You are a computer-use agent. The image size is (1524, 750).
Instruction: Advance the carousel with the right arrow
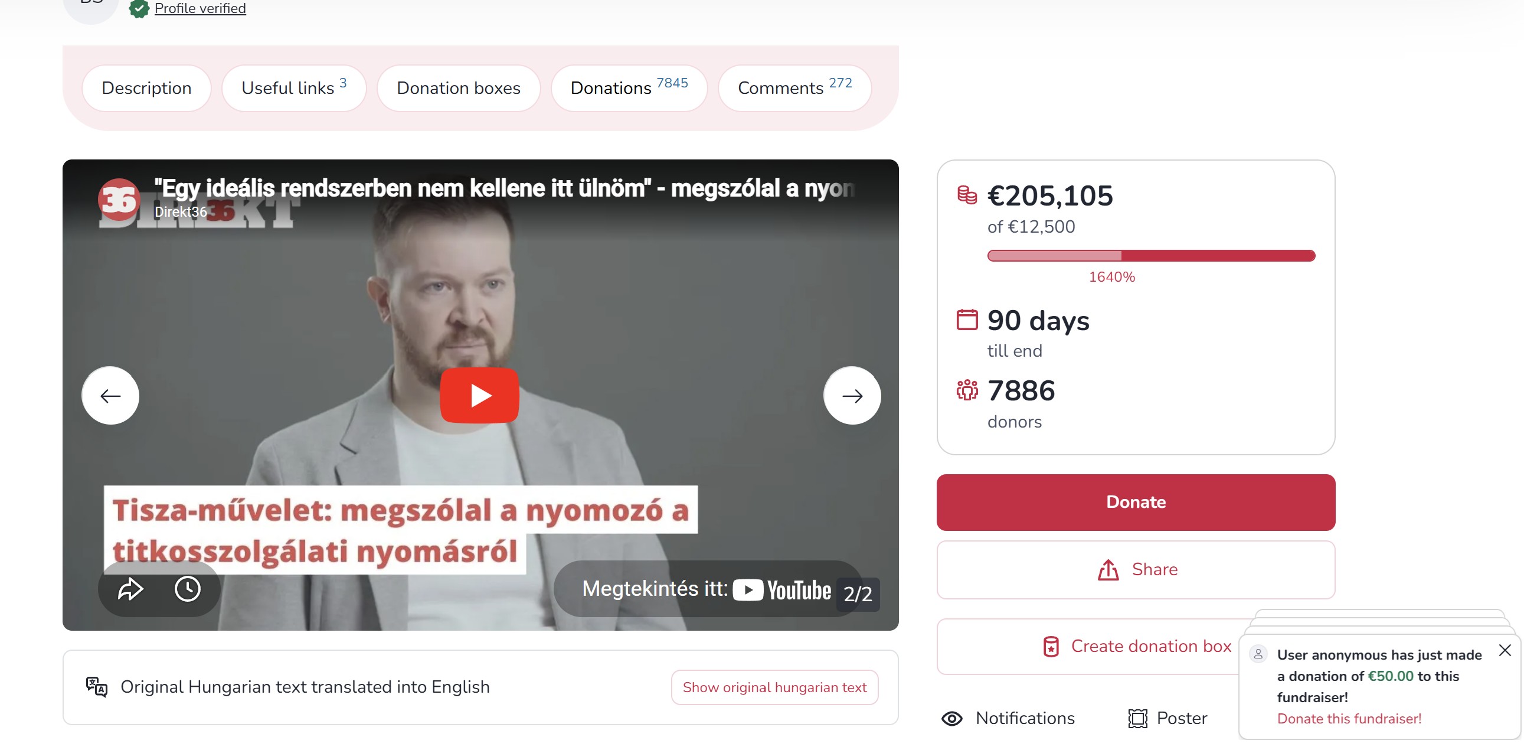click(852, 395)
